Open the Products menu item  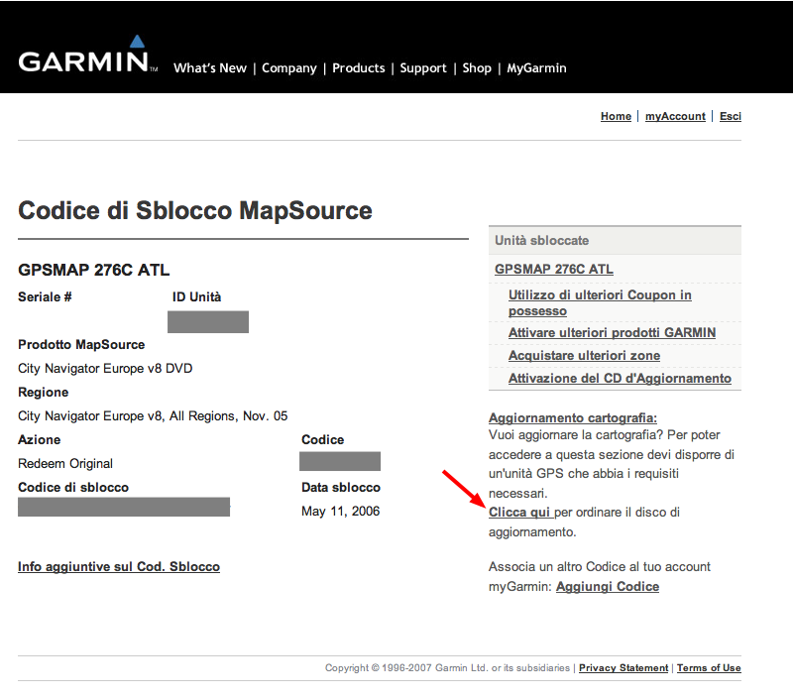(x=359, y=68)
